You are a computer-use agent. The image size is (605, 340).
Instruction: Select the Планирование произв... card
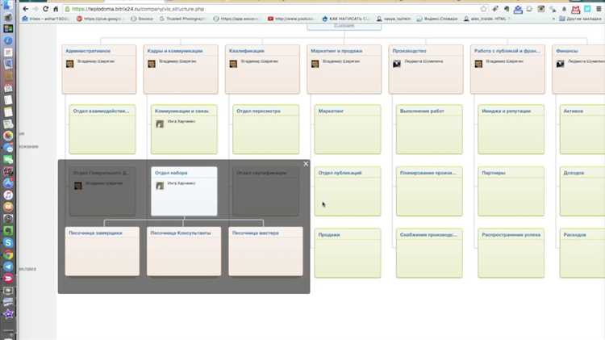coord(429,191)
